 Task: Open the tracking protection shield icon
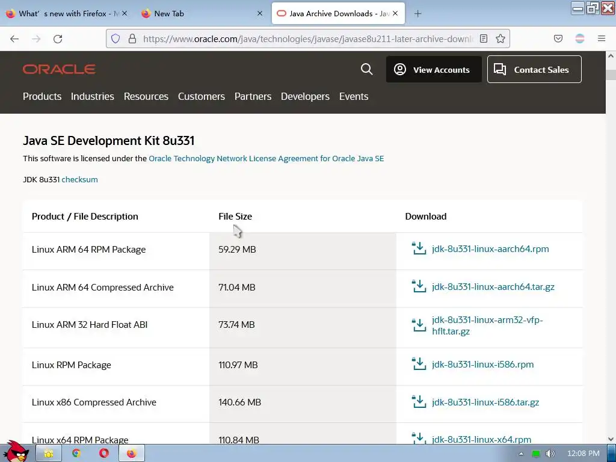(x=115, y=38)
